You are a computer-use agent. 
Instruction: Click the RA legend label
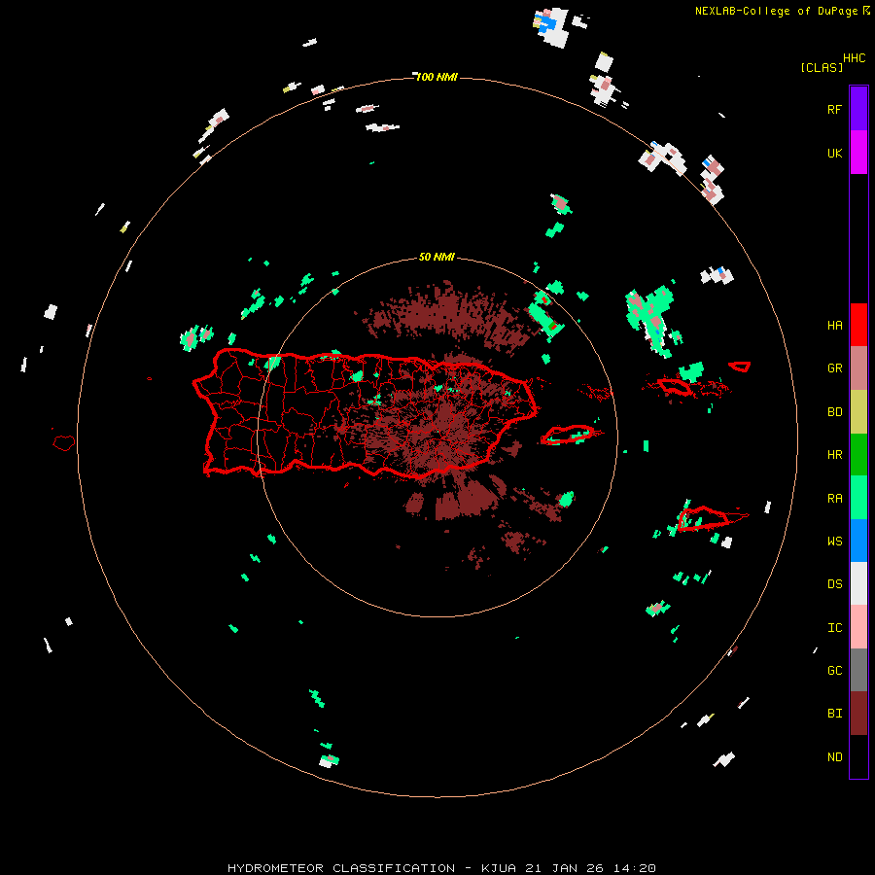coord(834,499)
